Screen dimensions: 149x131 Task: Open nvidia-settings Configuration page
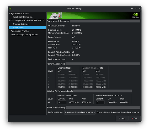[24, 35]
